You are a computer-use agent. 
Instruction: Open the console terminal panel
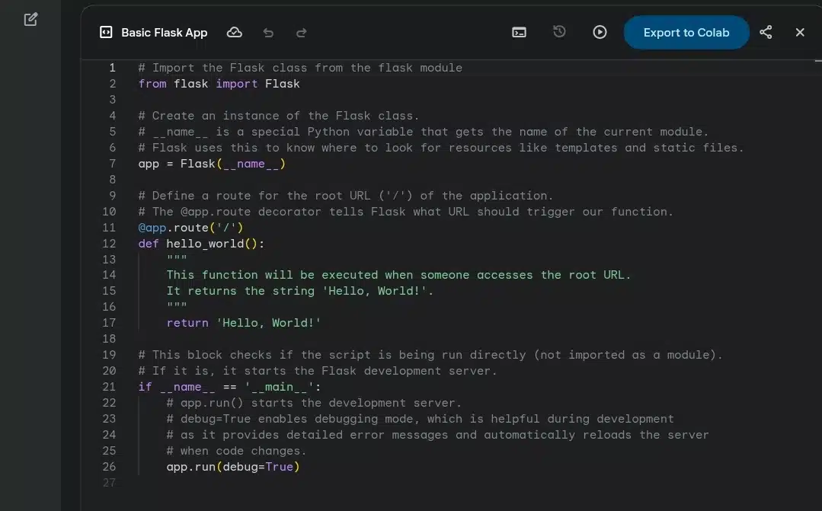pos(519,33)
